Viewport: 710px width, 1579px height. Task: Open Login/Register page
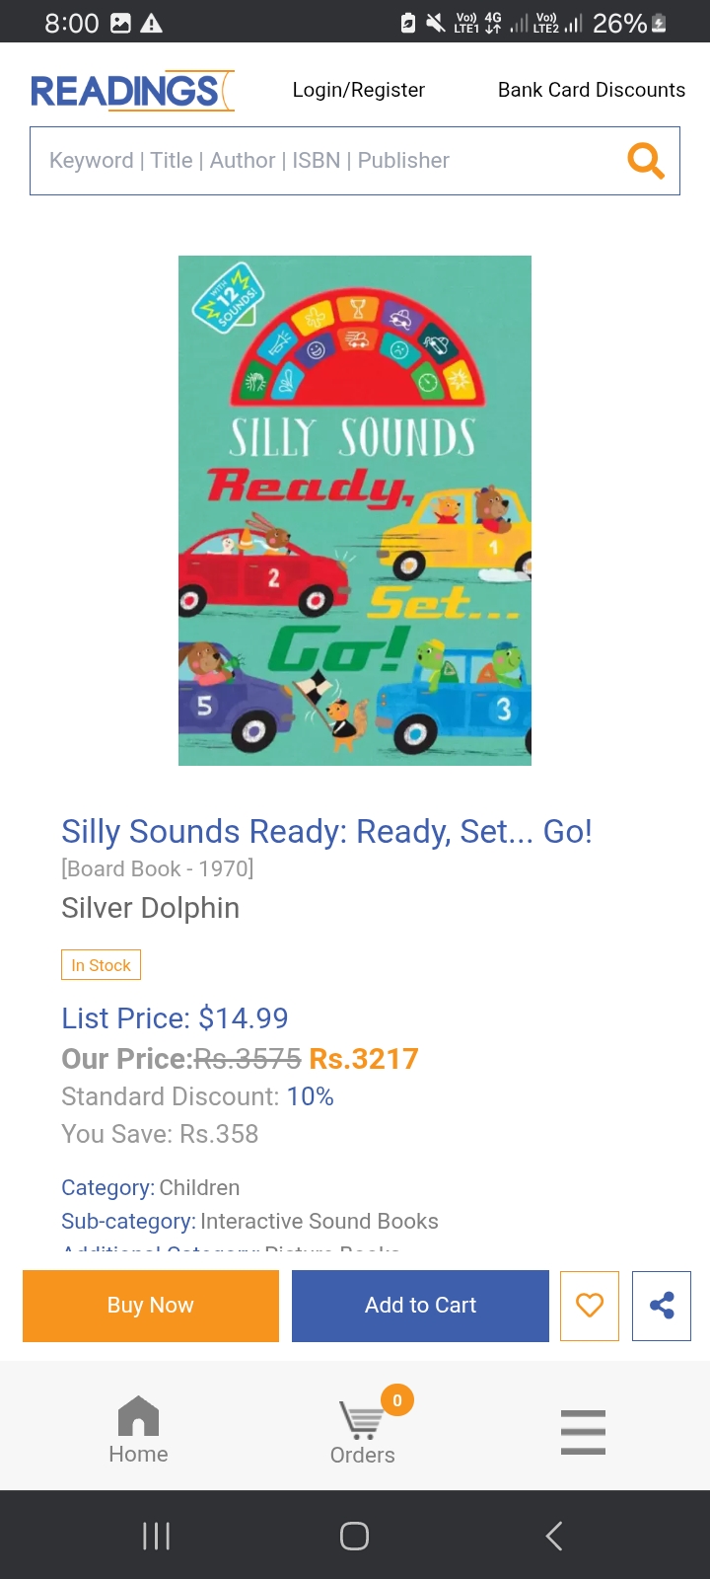click(x=359, y=90)
